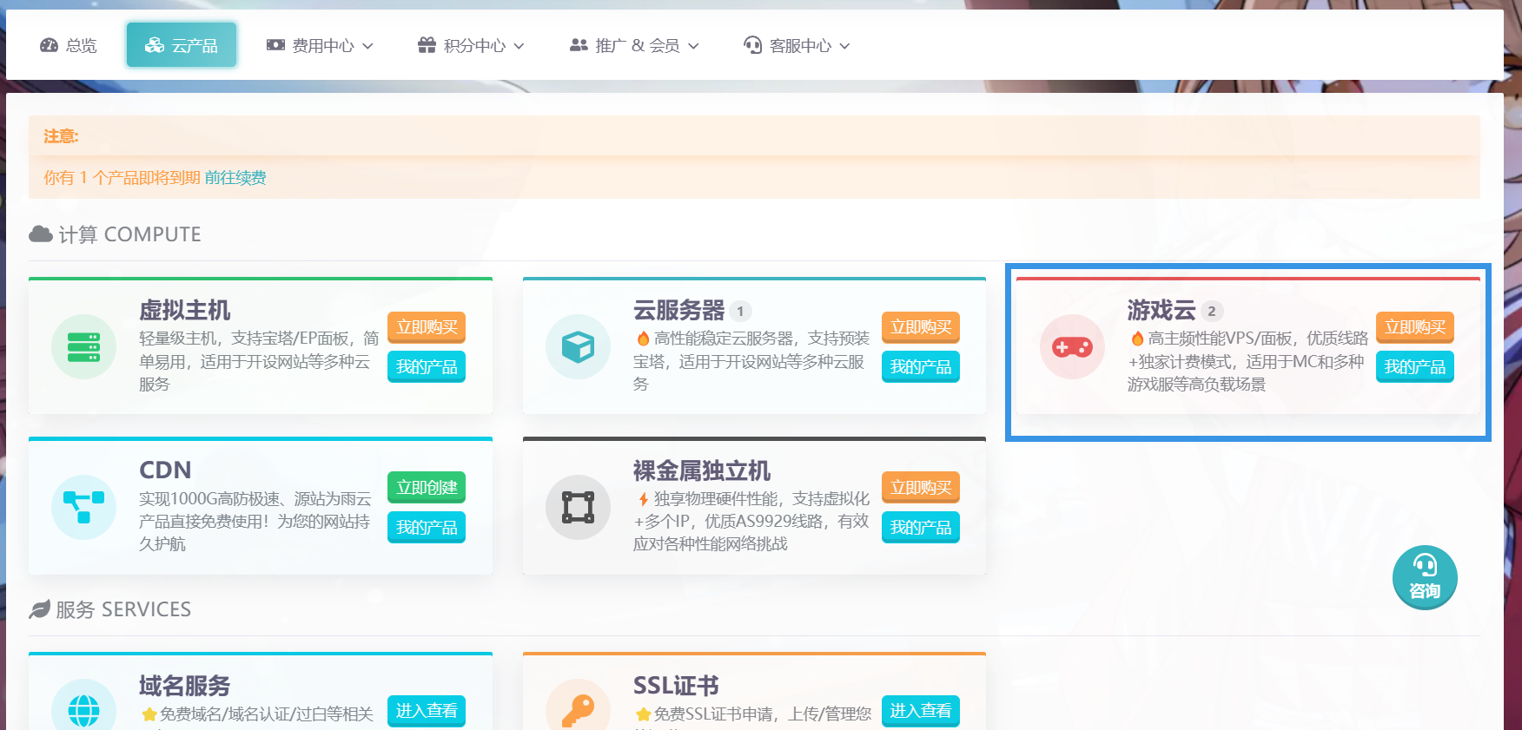The image size is (1522, 730).
Task: Open the 推广 & 会员 dropdown
Action: (634, 45)
